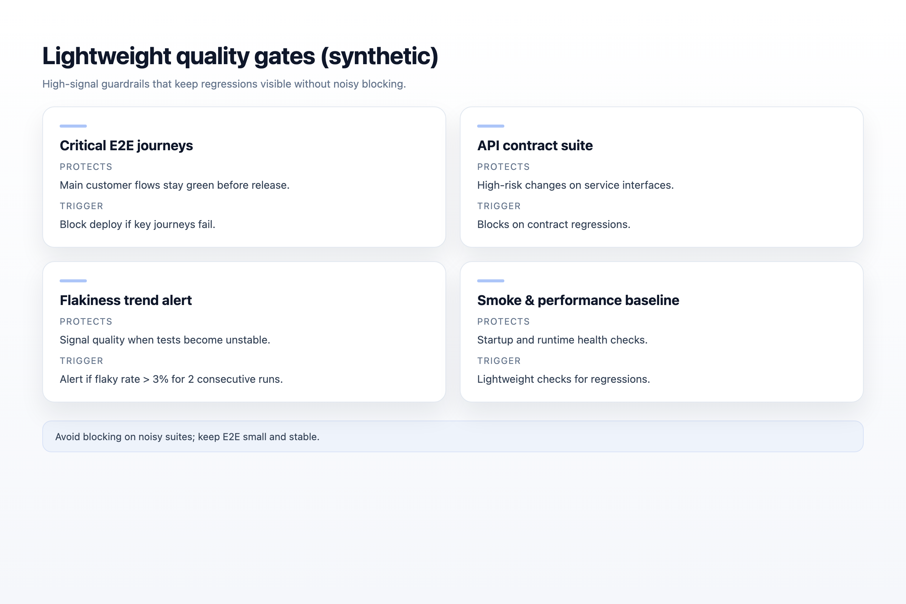Open the Flakiness trend alert card
The height and width of the screenshot is (604, 906).
tap(126, 300)
